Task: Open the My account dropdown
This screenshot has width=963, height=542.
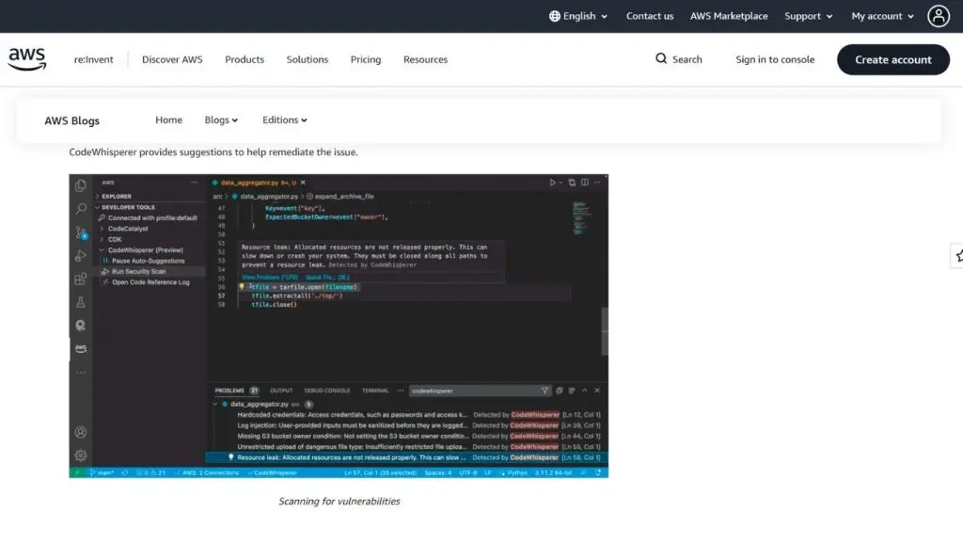Action: tap(882, 17)
